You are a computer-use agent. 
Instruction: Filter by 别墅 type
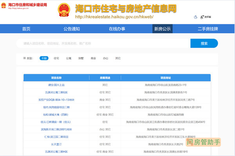pos(81,58)
